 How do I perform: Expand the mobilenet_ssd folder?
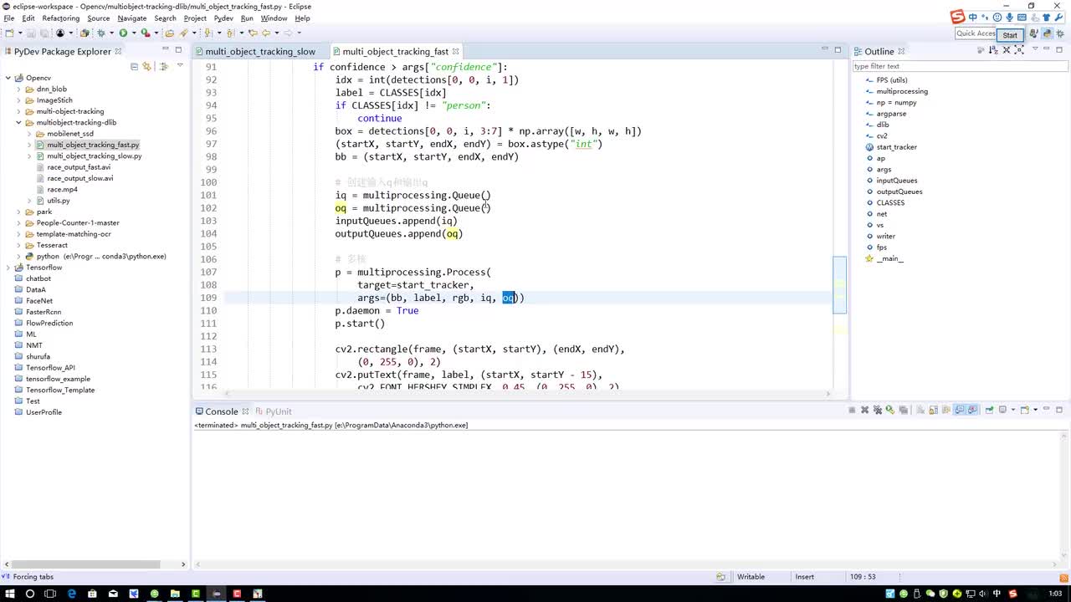pos(29,134)
